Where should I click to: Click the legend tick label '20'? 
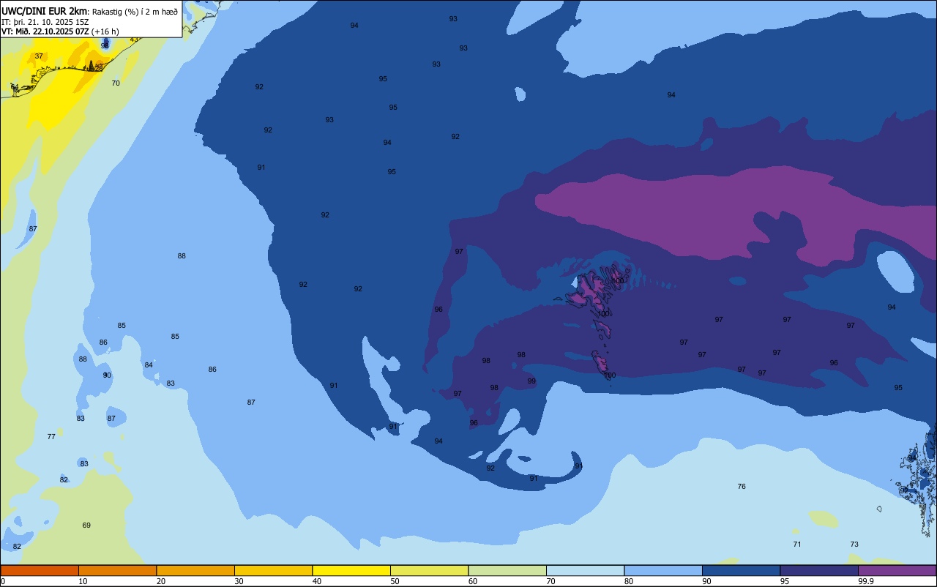tap(160, 581)
